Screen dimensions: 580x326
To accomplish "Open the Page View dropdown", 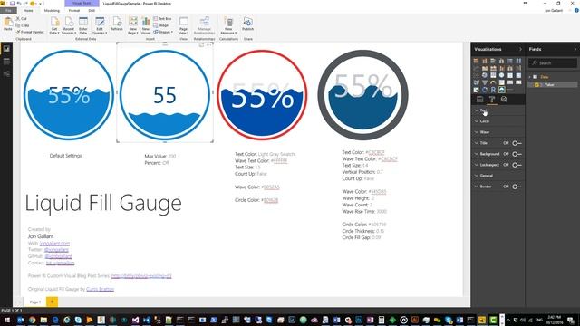I will (183, 25).
